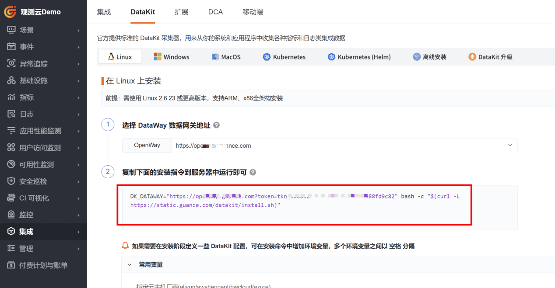The width and height of the screenshot is (555, 288).
Task: Click the Windows logo icon
Action: [158, 57]
